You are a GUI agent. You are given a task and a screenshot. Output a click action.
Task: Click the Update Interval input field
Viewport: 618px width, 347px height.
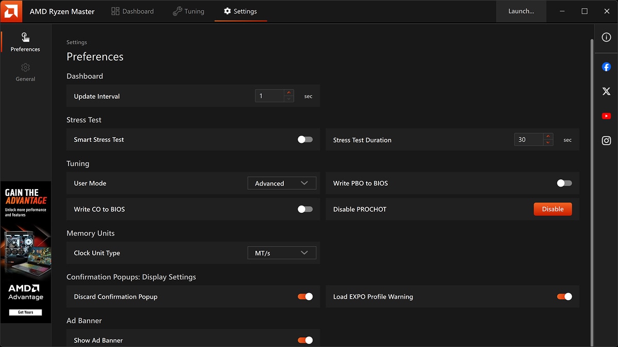(x=270, y=96)
